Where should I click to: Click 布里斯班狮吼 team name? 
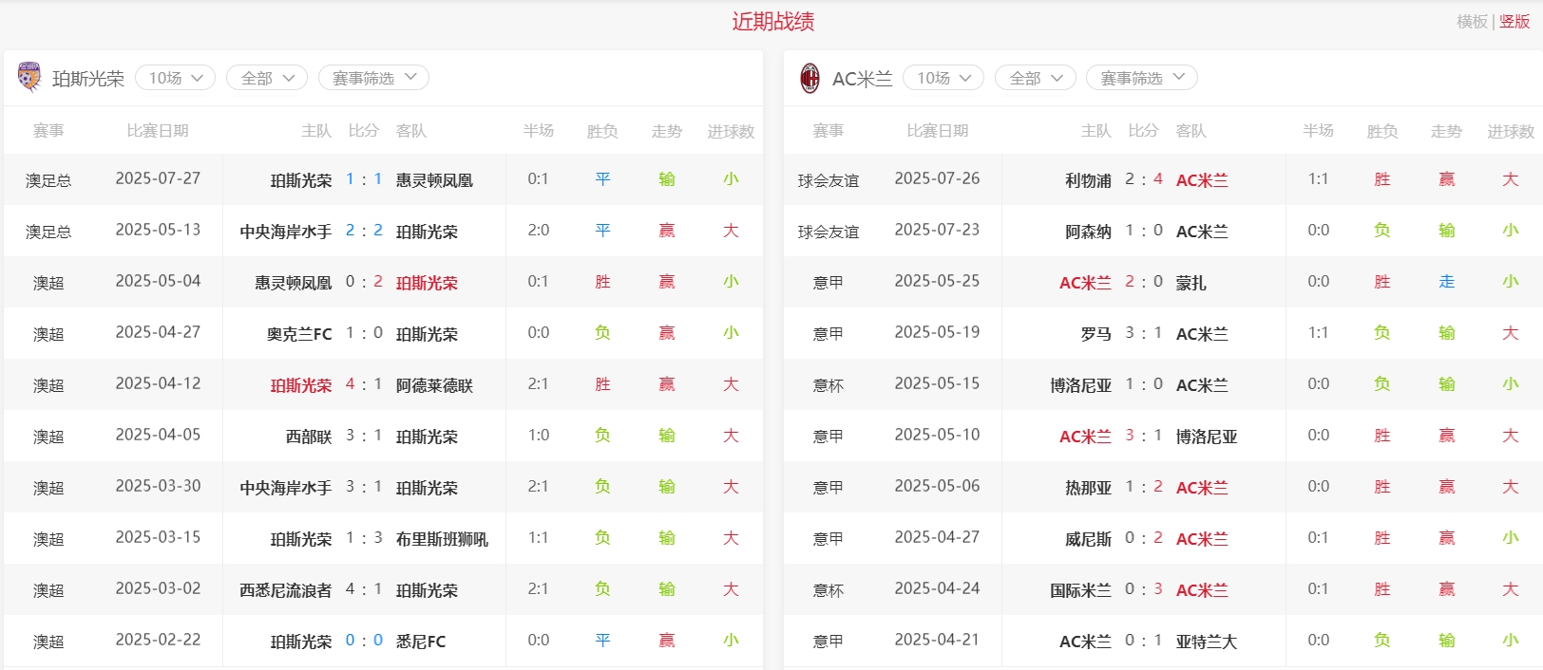pos(442,538)
